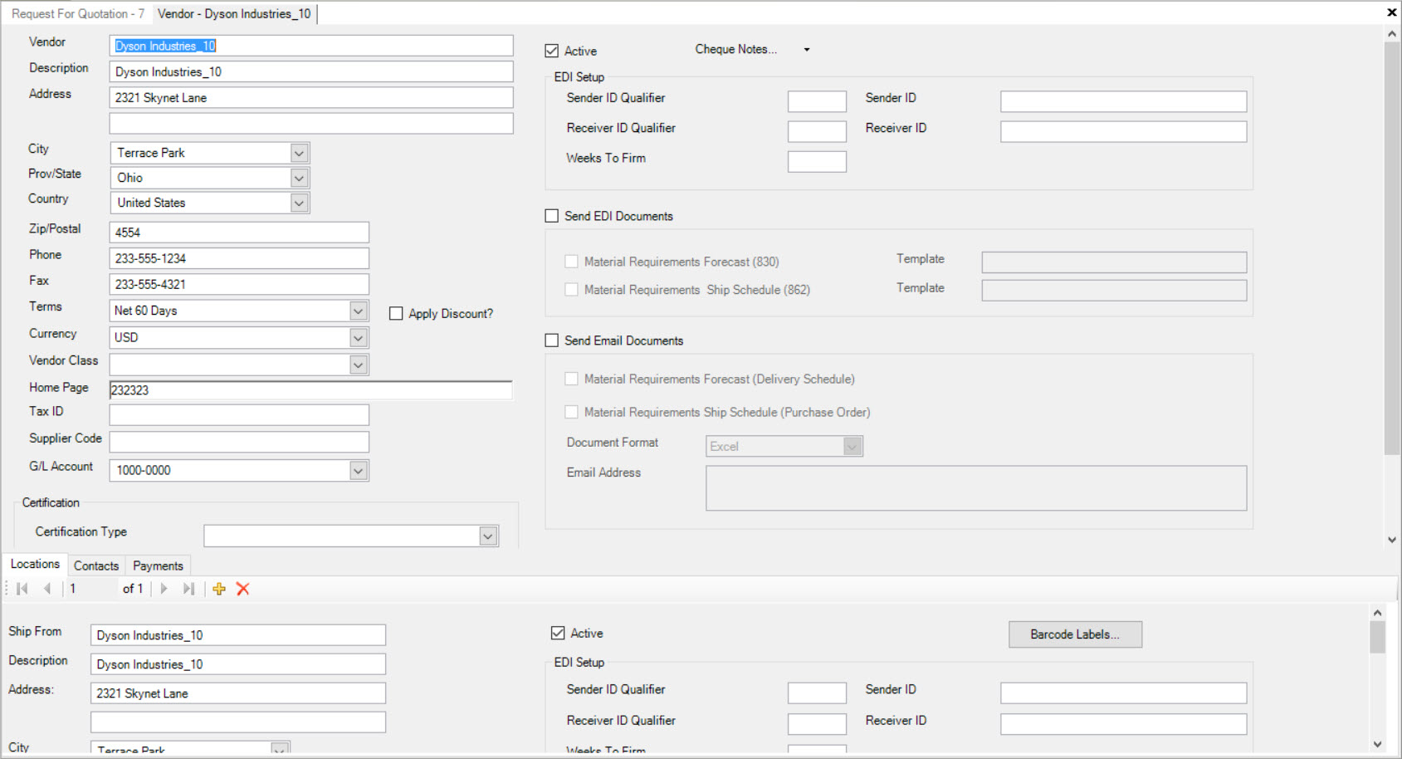Viewport: 1402px width, 759px height.
Task: Click the upper panel vertical scrollbar
Action: pos(1392,247)
